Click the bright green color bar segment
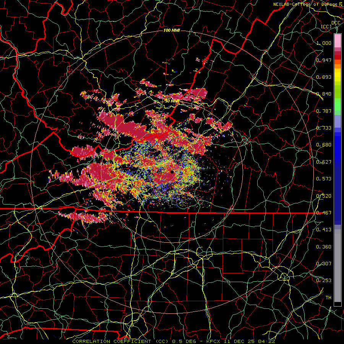The image size is (344, 344). [338, 104]
